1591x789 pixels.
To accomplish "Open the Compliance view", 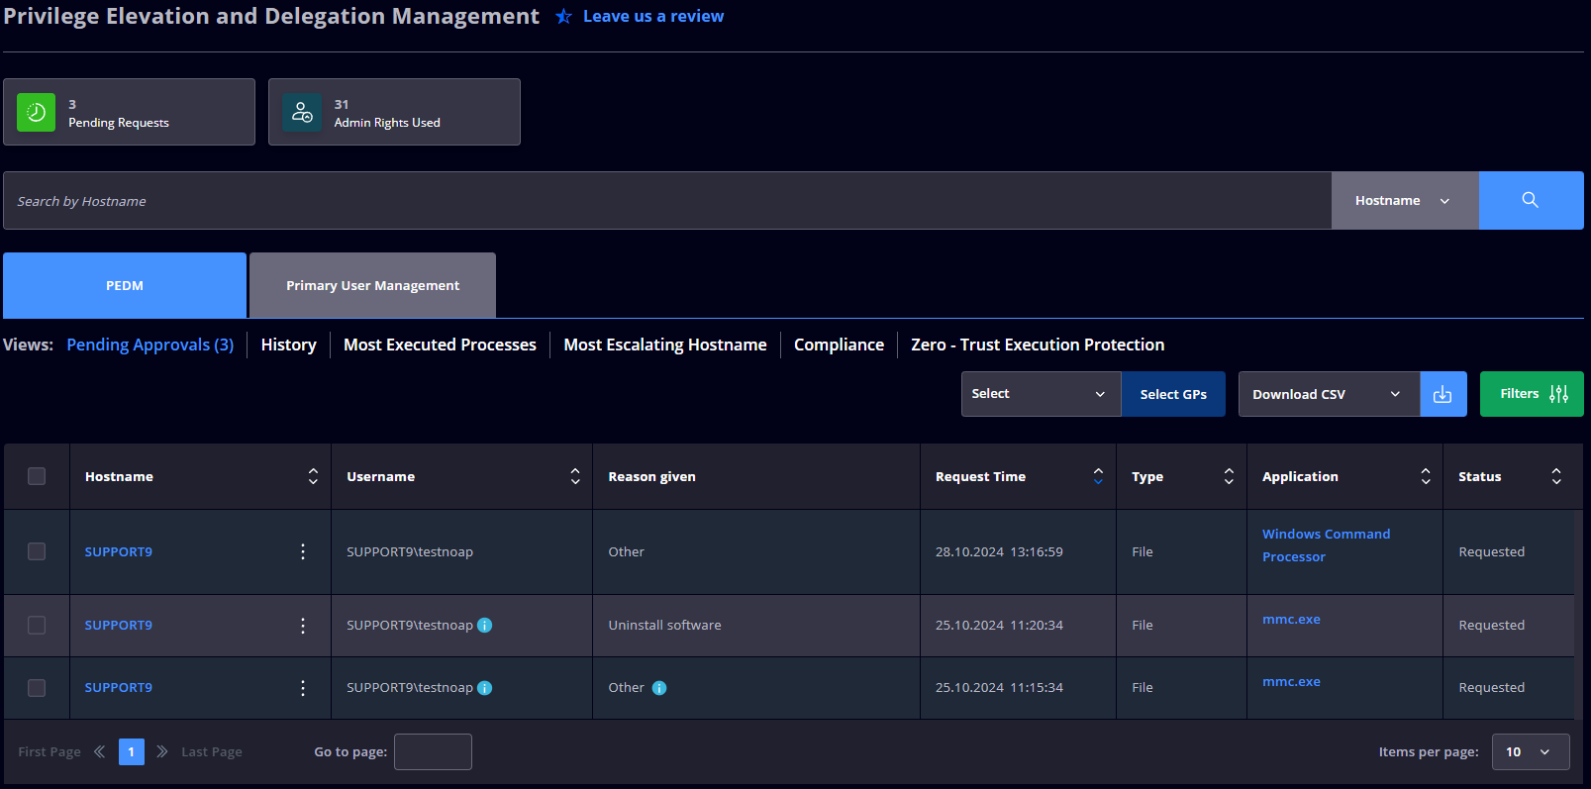I will (x=839, y=345).
